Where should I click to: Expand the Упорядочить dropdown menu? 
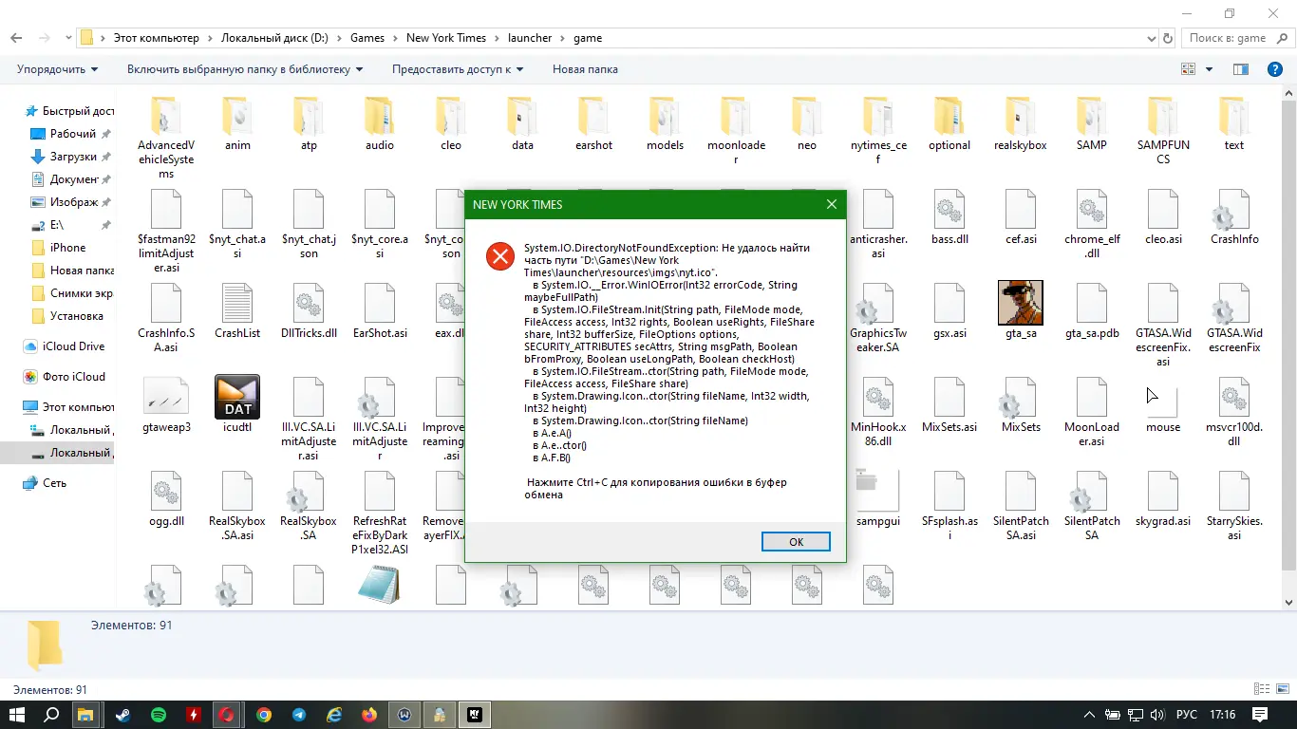point(57,69)
